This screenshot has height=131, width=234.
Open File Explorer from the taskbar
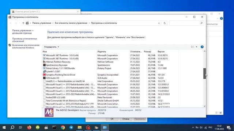[x=80, y=127]
